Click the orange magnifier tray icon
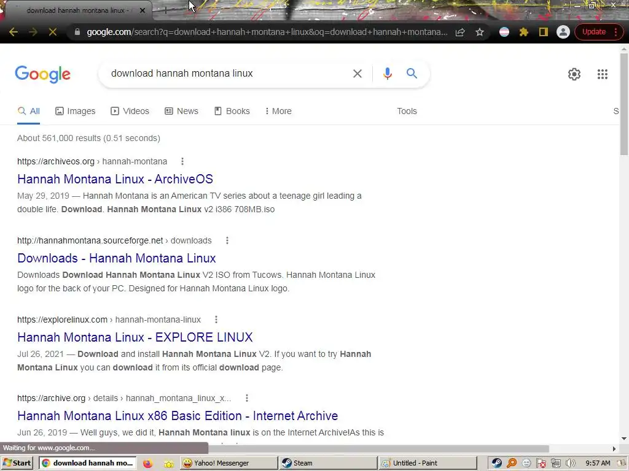The height and width of the screenshot is (471, 629). coord(512,464)
